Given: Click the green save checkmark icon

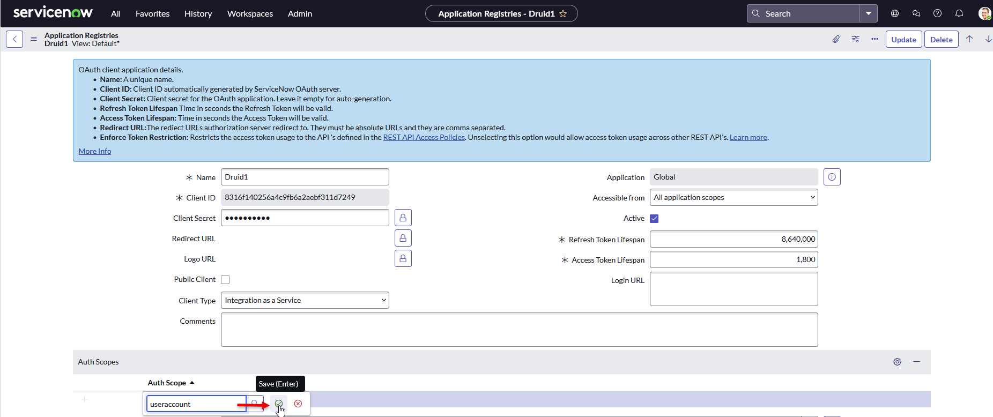Looking at the screenshot, I should 279,404.
